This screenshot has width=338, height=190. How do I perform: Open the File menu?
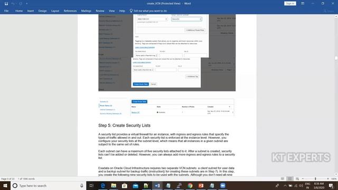(x=6, y=11)
